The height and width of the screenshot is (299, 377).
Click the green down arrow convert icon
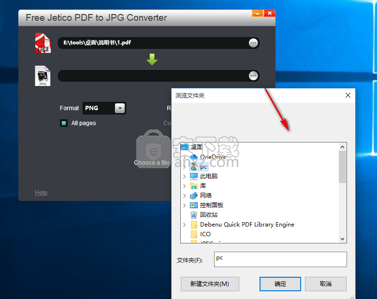pos(152,59)
